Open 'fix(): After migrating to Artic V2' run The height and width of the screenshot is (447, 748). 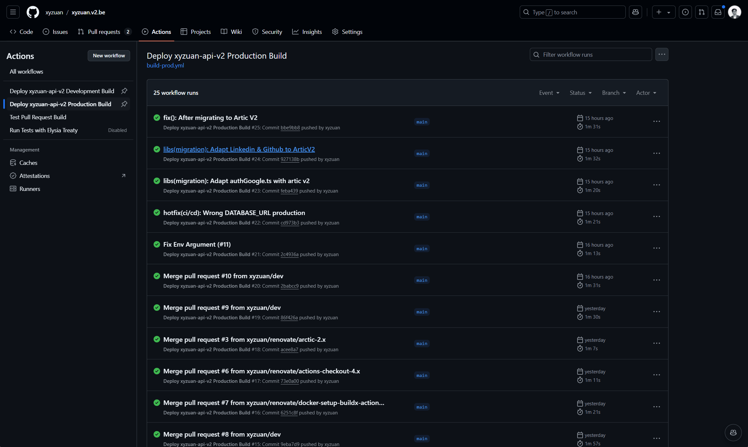click(x=210, y=118)
